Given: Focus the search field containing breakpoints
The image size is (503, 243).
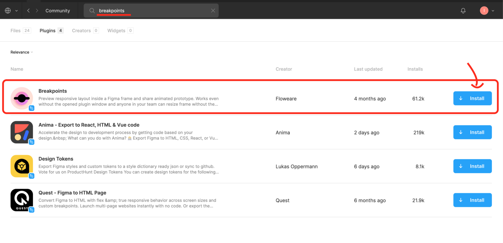Looking at the screenshot, I should pyautogui.click(x=151, y=11).
